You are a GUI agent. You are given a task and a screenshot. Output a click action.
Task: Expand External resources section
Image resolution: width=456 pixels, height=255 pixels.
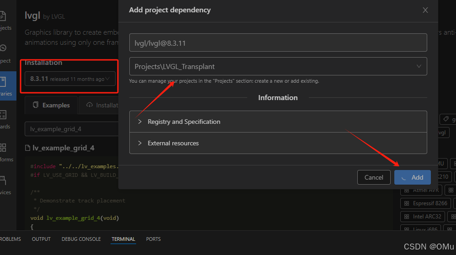(278, 143)
